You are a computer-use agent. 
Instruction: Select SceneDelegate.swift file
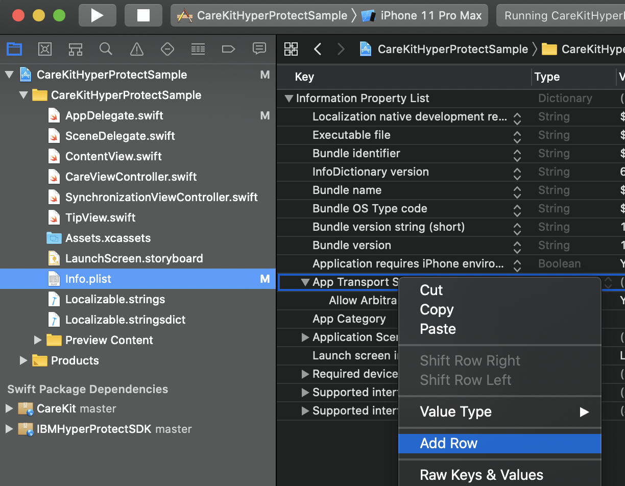pyautogui.click(x=120, y=136)
